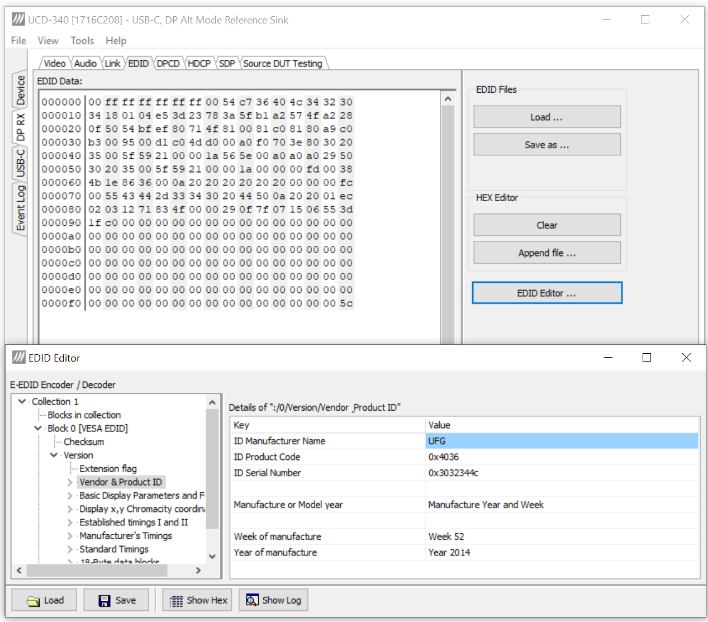Collapse the Collection 1 tree node
The image size is (708, 622).
[22, 401]
